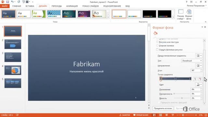
Task: Switch to ВСТАВКА tab
Action: pos(30,6)
